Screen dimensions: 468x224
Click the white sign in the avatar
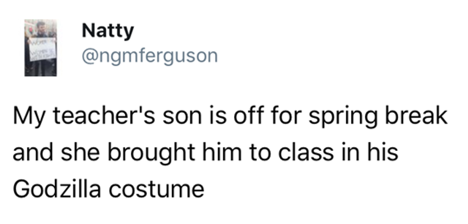pyautogui.click(x=41, y=50)
